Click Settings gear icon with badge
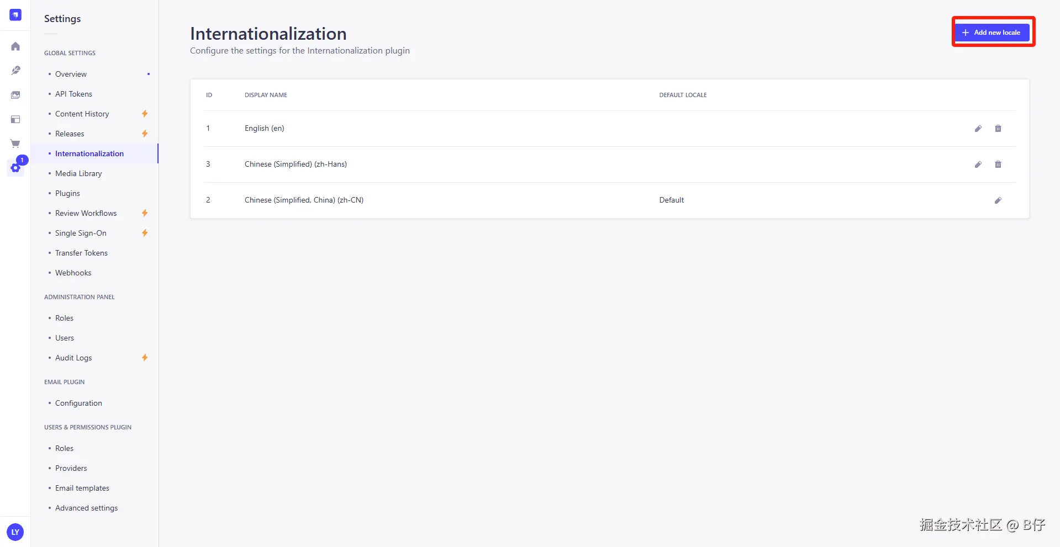This screenshot has width=1060, height=547. [15, 167]
